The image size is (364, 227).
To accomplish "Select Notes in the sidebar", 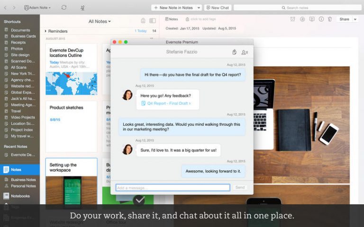I will [x=16, y=169].
